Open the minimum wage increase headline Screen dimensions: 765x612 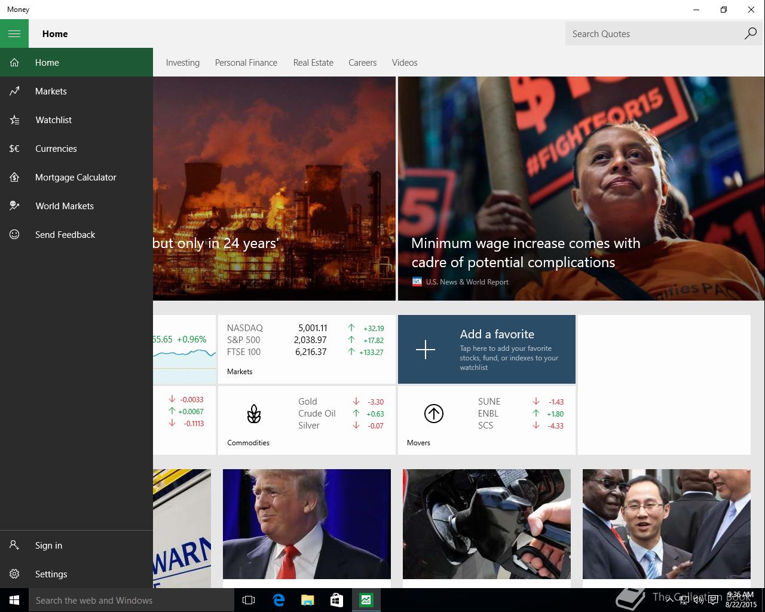[525, 252]
